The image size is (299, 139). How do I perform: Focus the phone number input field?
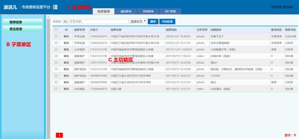point(96,22)
